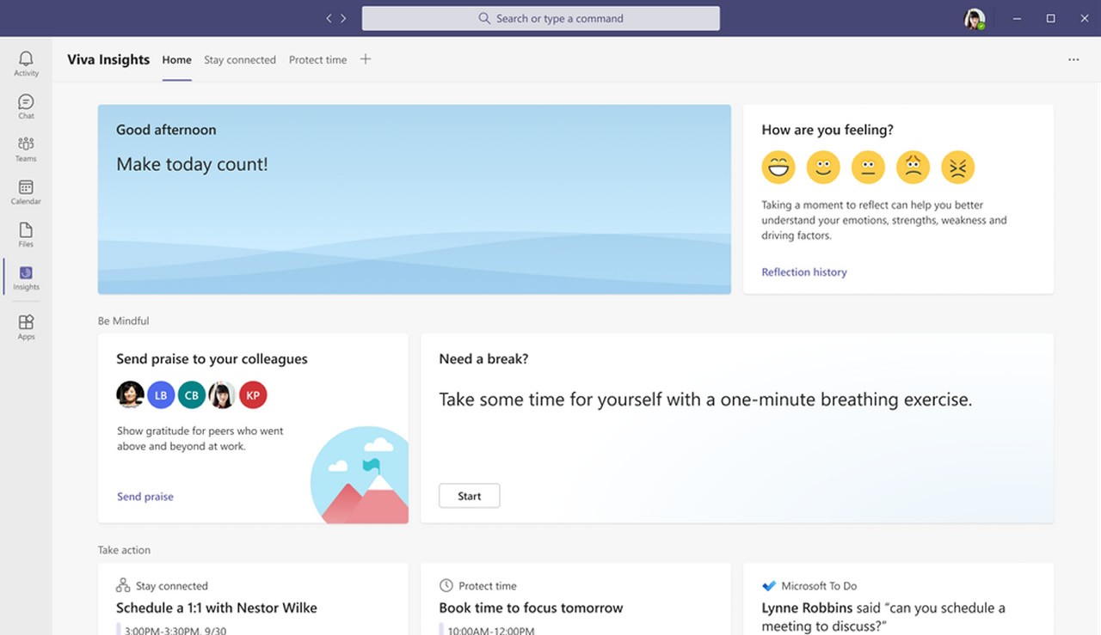Screen dimensions: 1101x635
Task: Select the Teams icon
Action: (x=26, y=147)
